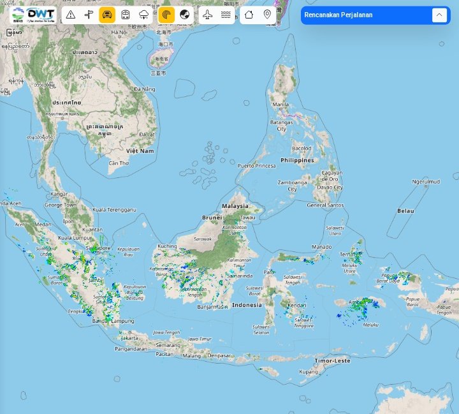
Task: Click the Jakarta city label
Action: [x=129, y=338]
